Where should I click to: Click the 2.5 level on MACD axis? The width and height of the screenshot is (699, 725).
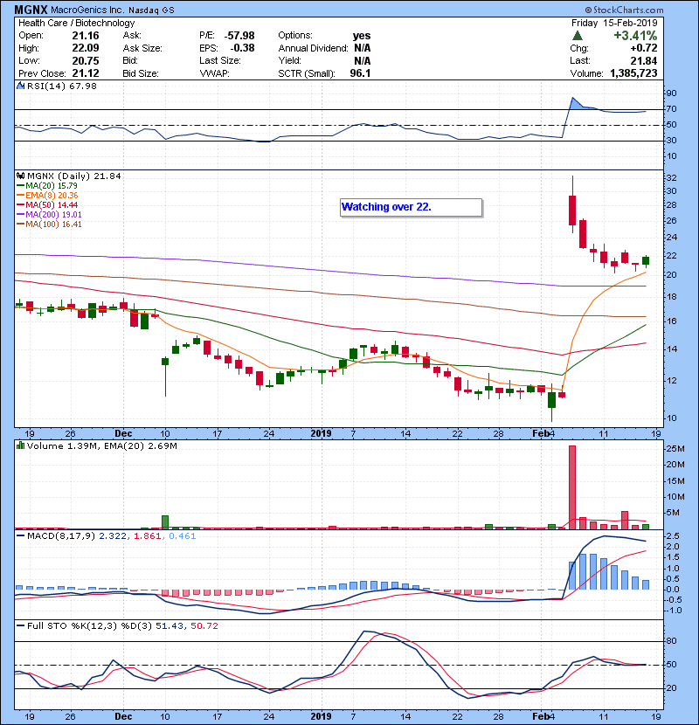coord(673,536)
